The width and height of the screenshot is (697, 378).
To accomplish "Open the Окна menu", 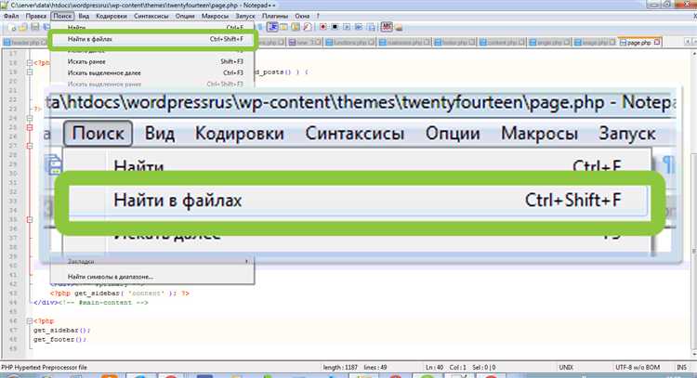I will [302, 16].
